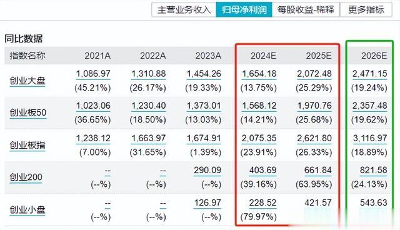Open the 每股收益-稀释 tab
Viewport: 400px width, 230px height.
tap(306, 10)
